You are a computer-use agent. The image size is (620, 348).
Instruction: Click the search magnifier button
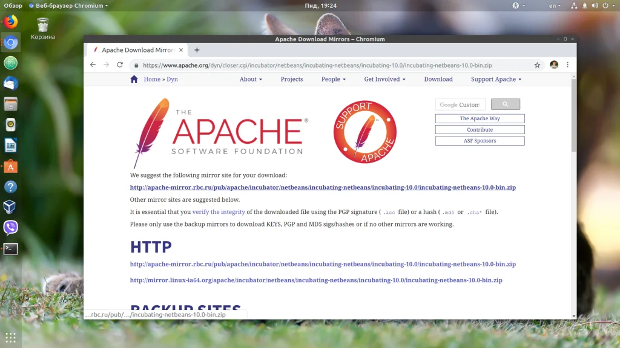[x=506, y=104]
